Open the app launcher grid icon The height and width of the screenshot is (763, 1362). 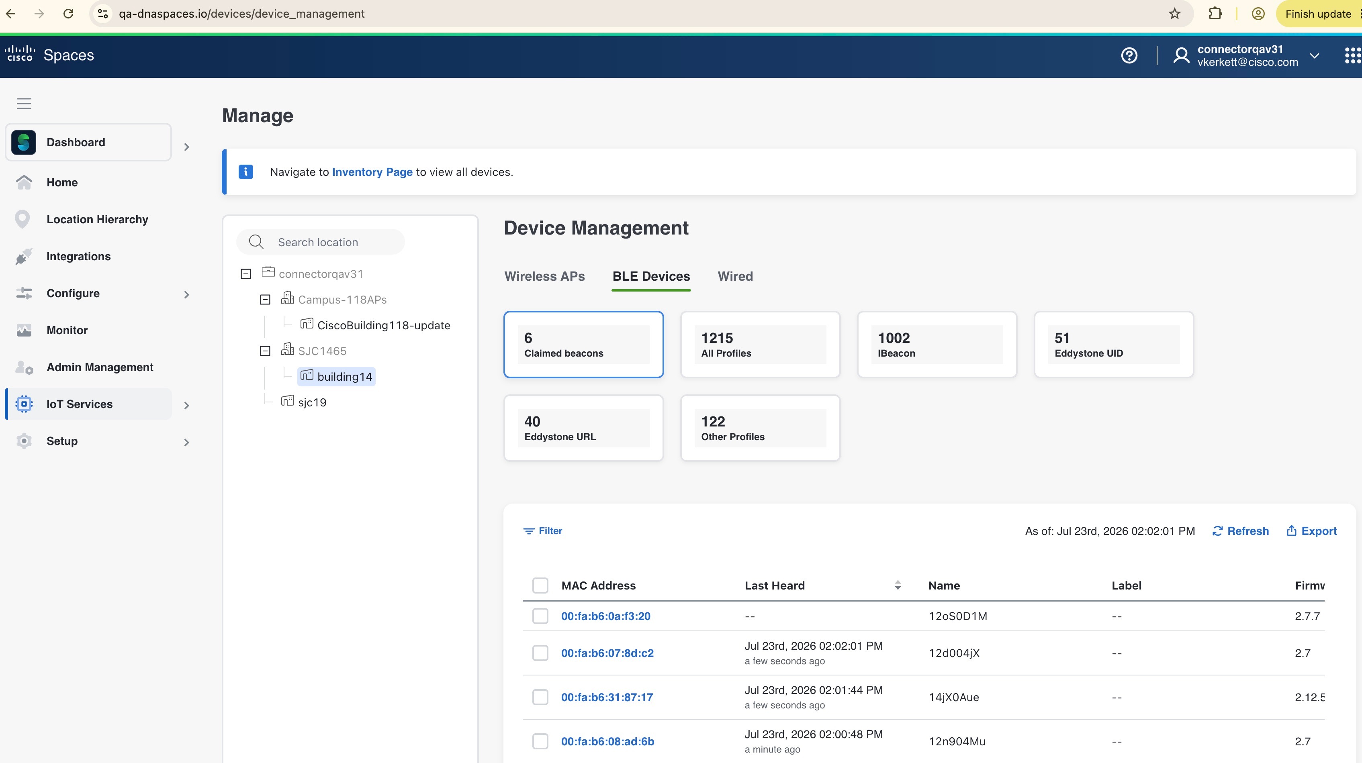click(1352, 55)
